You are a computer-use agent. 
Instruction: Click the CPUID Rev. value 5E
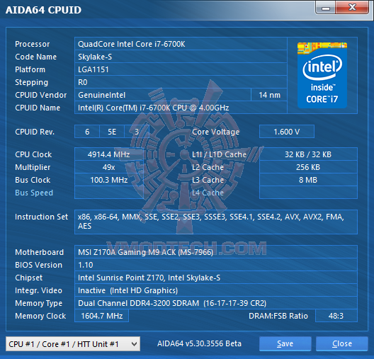[112, 132]
